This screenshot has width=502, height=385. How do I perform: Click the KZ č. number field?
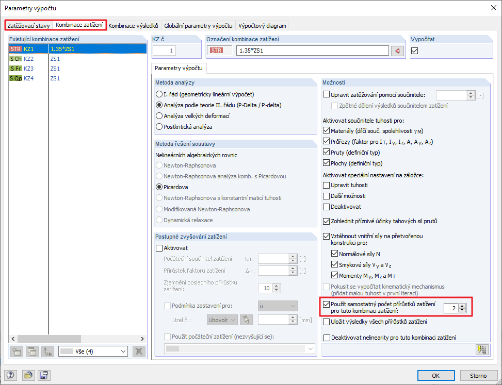(164, 51)
